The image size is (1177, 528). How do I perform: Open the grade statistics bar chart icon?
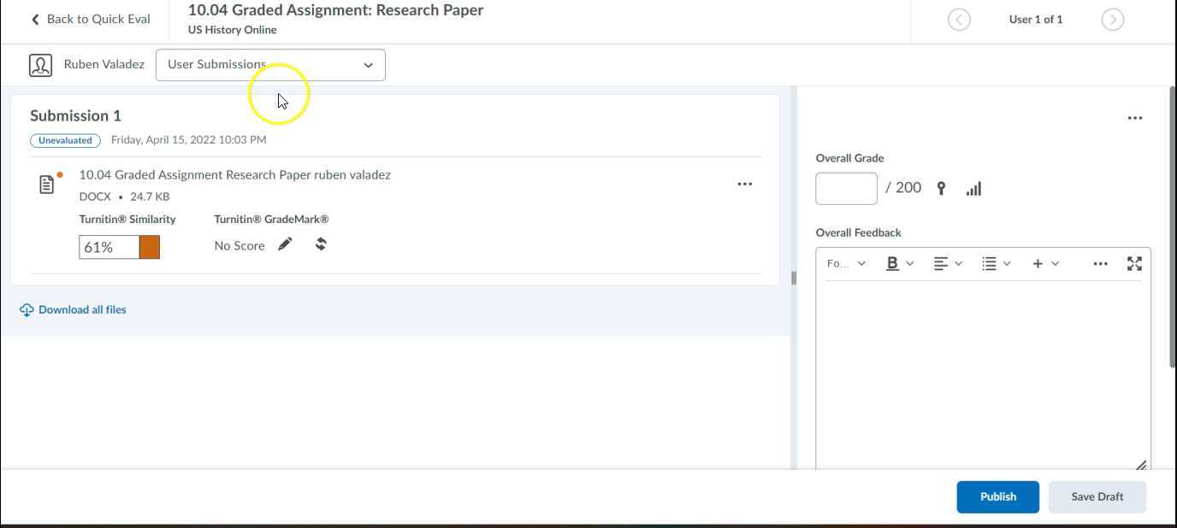973,189
